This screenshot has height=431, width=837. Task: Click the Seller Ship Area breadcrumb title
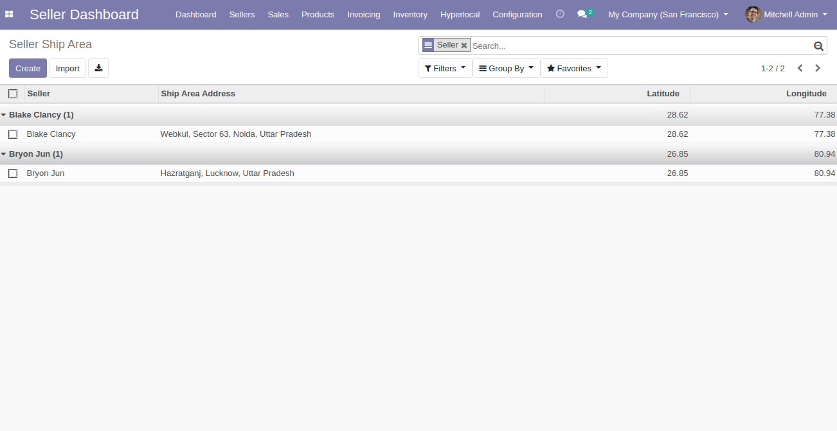tap(50, 44)
